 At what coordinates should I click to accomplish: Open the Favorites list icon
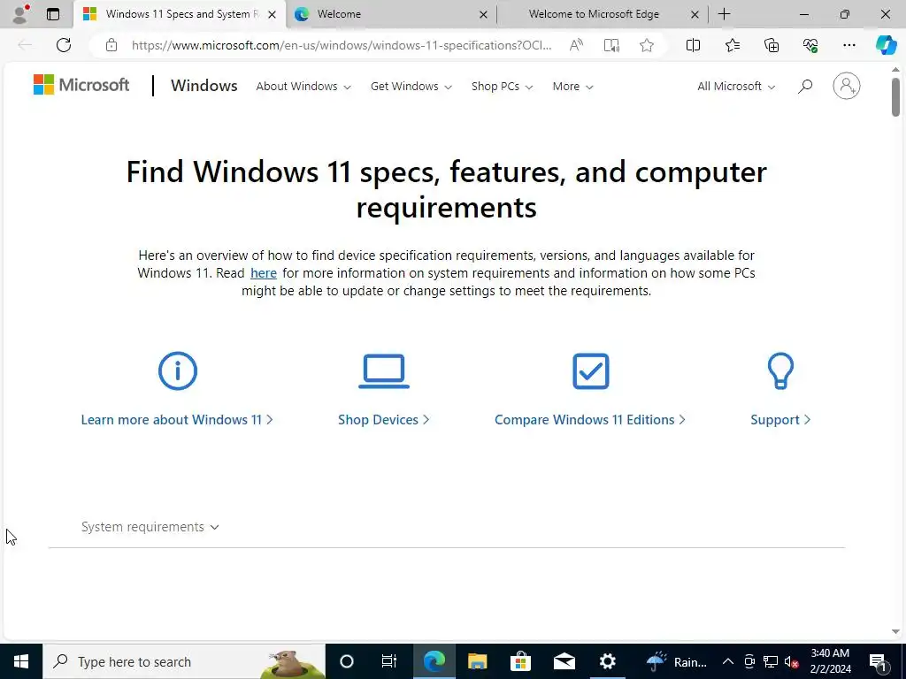732,45
